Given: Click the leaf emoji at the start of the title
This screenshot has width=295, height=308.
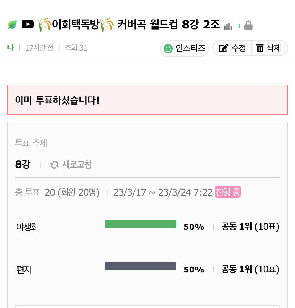Looking at the screenshot, I should 12,24.
